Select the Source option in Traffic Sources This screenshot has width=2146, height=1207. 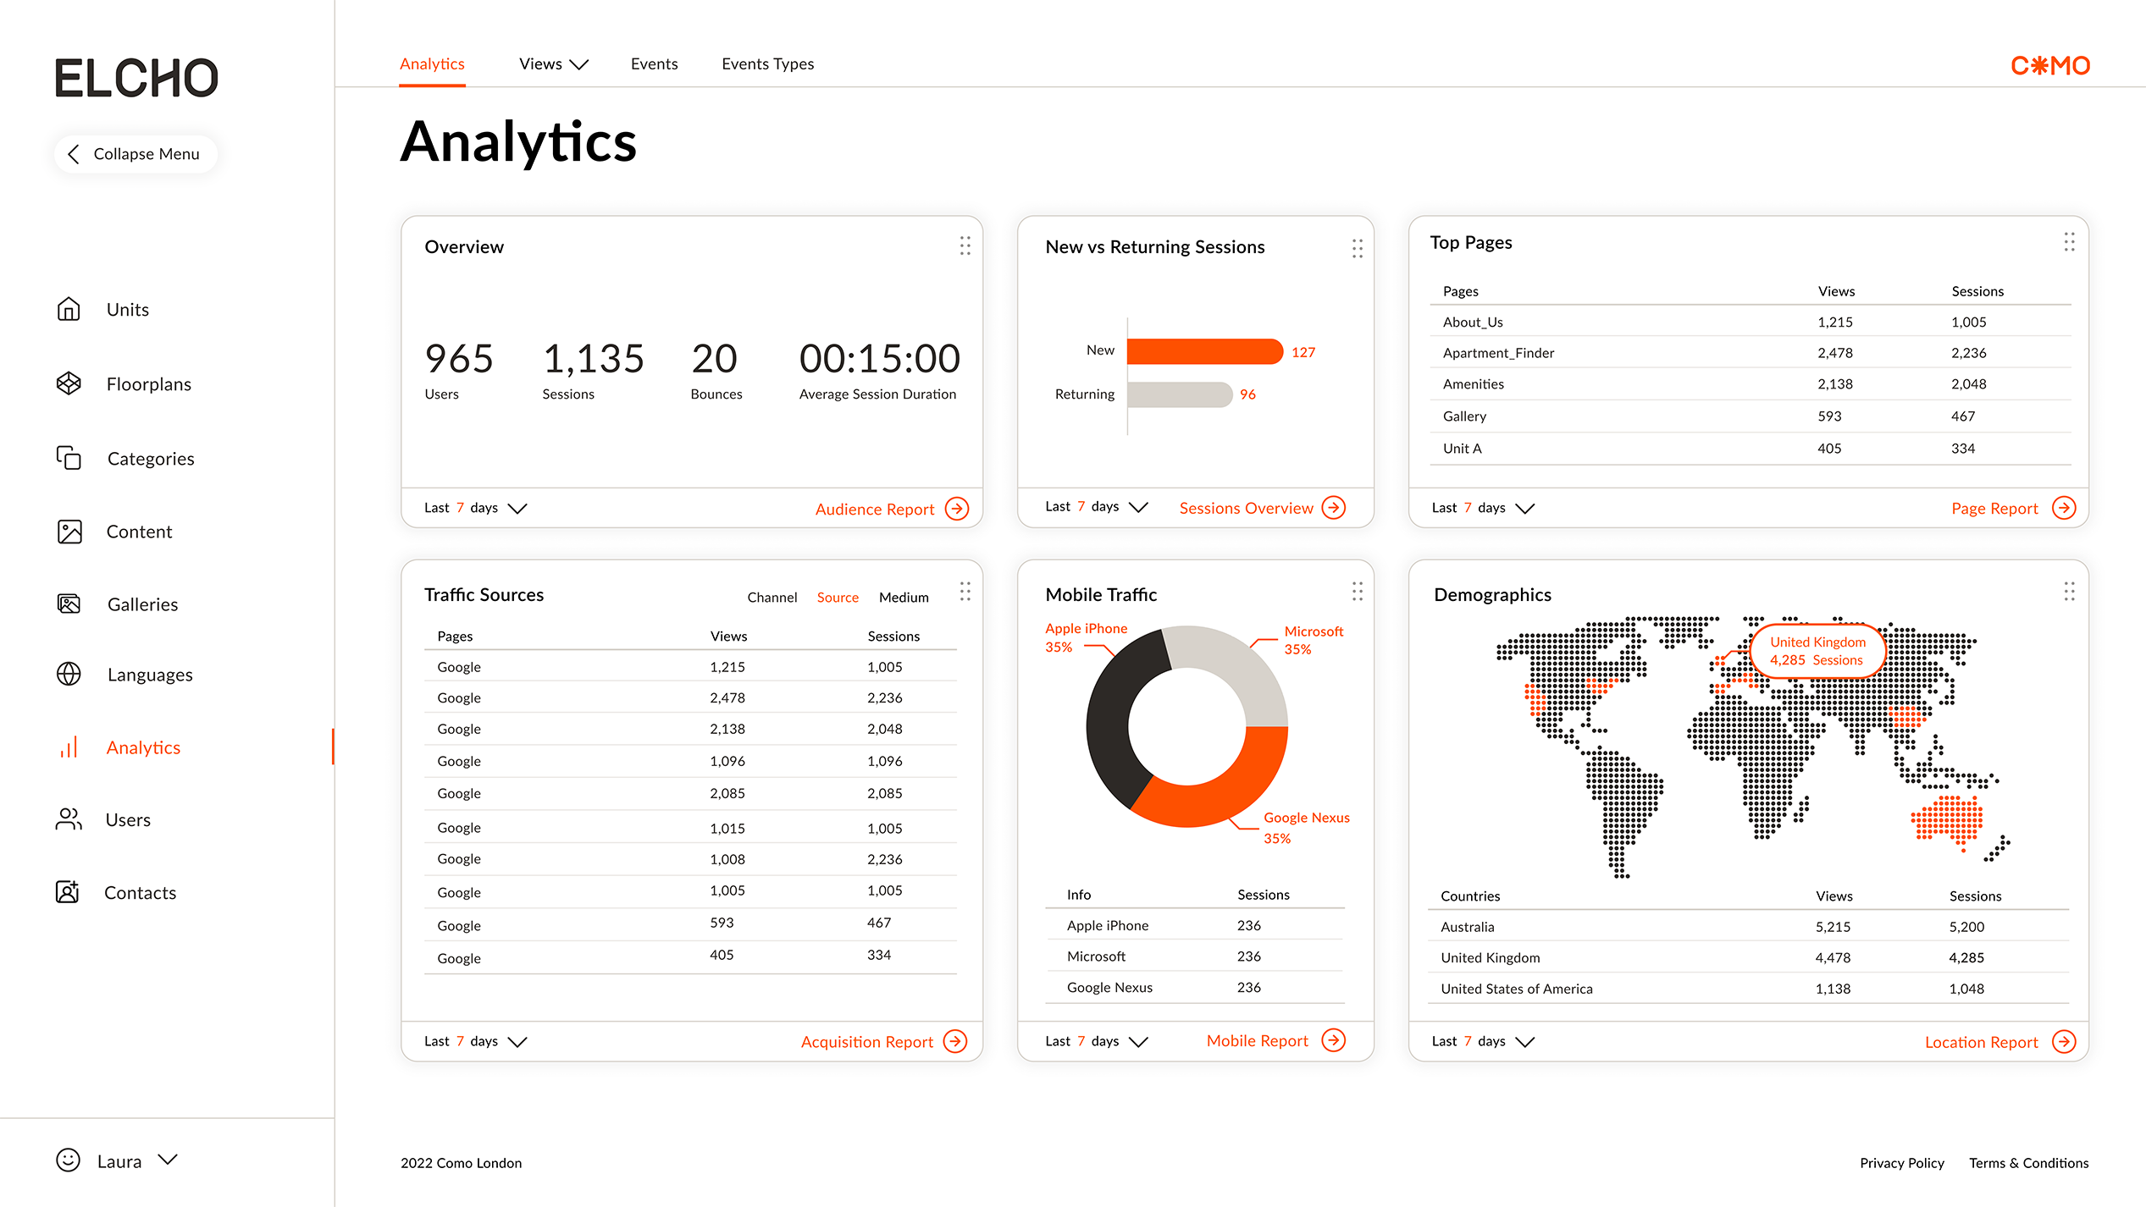coord(837,598)
